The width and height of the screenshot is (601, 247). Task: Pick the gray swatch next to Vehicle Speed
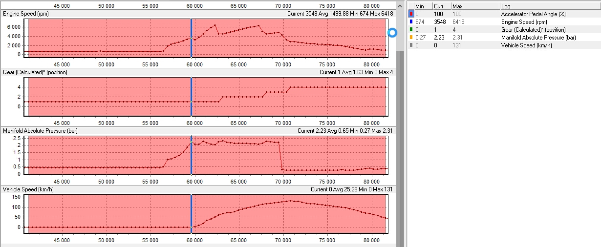click(x=411, y=45)
